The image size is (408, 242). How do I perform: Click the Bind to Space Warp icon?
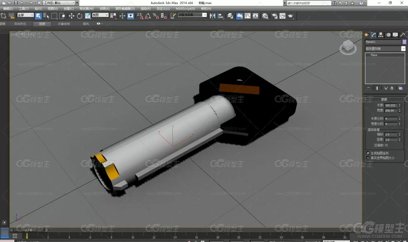coord(12,16)
